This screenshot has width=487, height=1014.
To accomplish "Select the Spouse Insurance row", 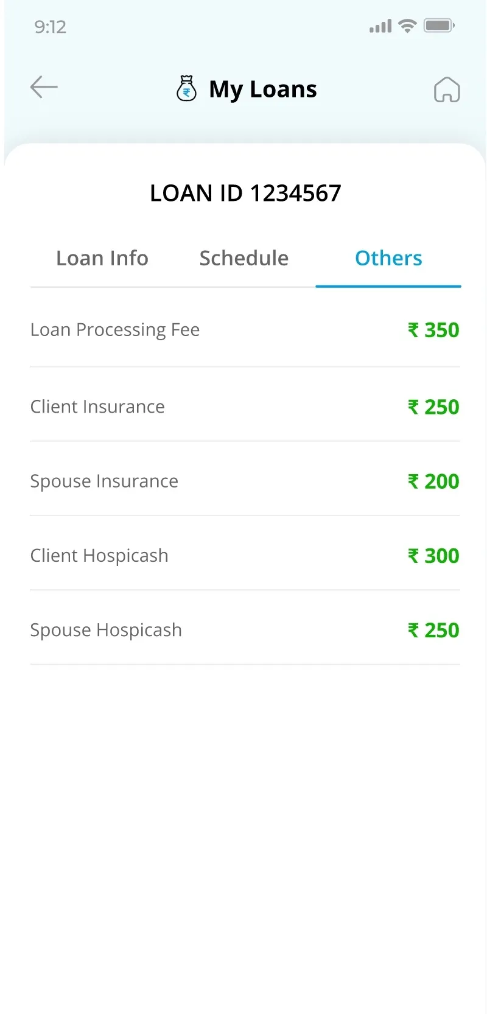I will coord(104,481).
